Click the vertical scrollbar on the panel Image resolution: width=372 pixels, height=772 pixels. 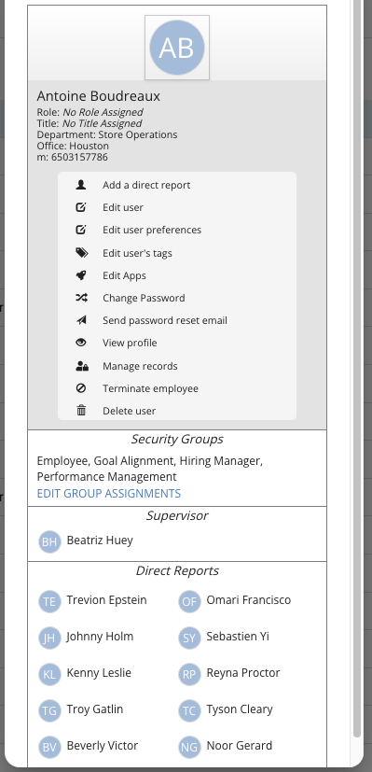click(357, 370)
